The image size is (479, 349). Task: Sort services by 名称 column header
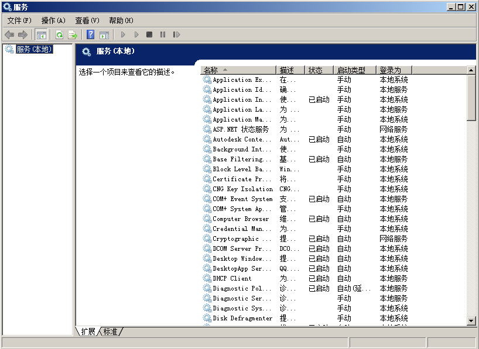click(x=237, y=70)
